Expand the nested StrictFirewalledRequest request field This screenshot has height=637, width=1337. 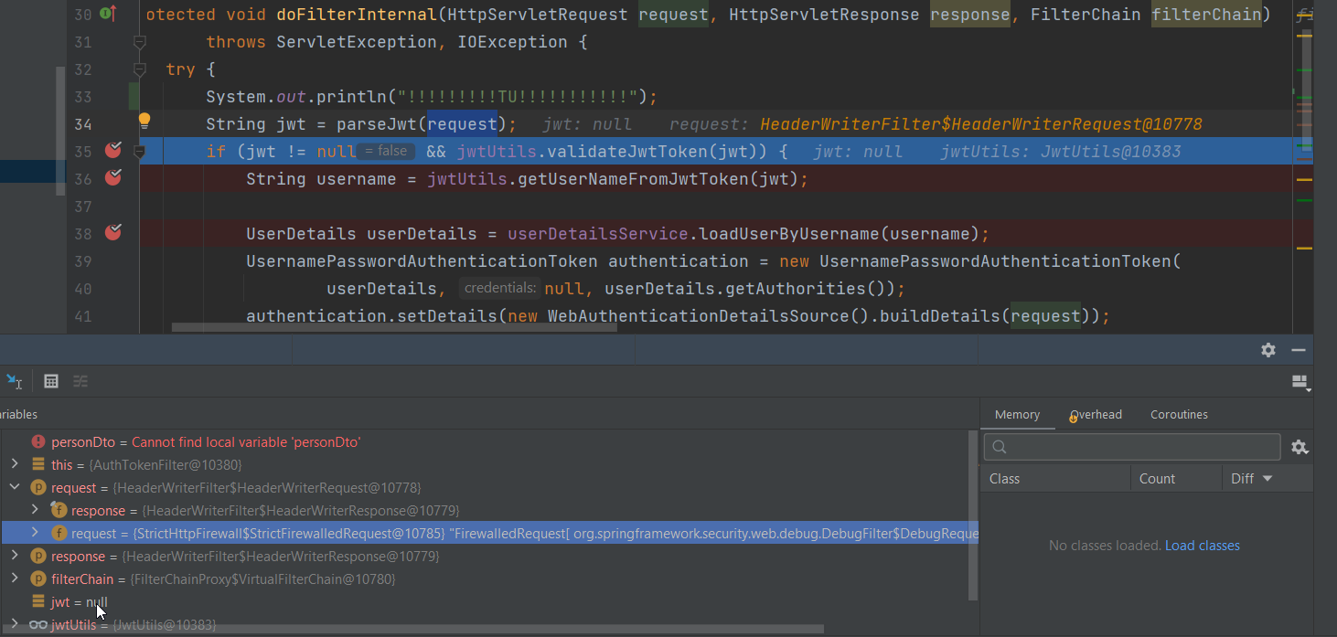(35, 533)
